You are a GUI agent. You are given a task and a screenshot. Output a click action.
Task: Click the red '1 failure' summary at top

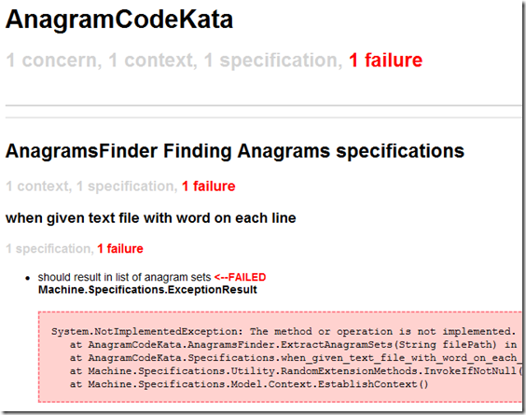click(385, 61)
